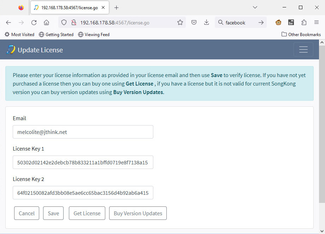Image resolution: width=325 pixels, height=234 pixels.
Task: Click the forward navigation arrow
Action: pos(21,22)
